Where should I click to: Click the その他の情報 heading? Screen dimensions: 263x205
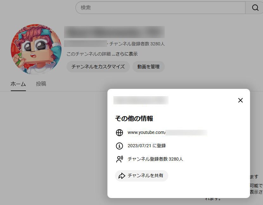click(x=134, y=119)
